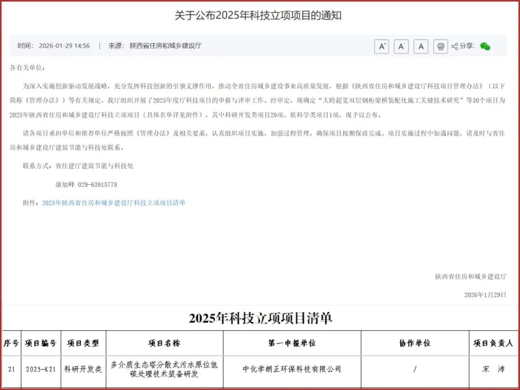Click the source name after 来源

pyautogui.click(x=166, y=46)
